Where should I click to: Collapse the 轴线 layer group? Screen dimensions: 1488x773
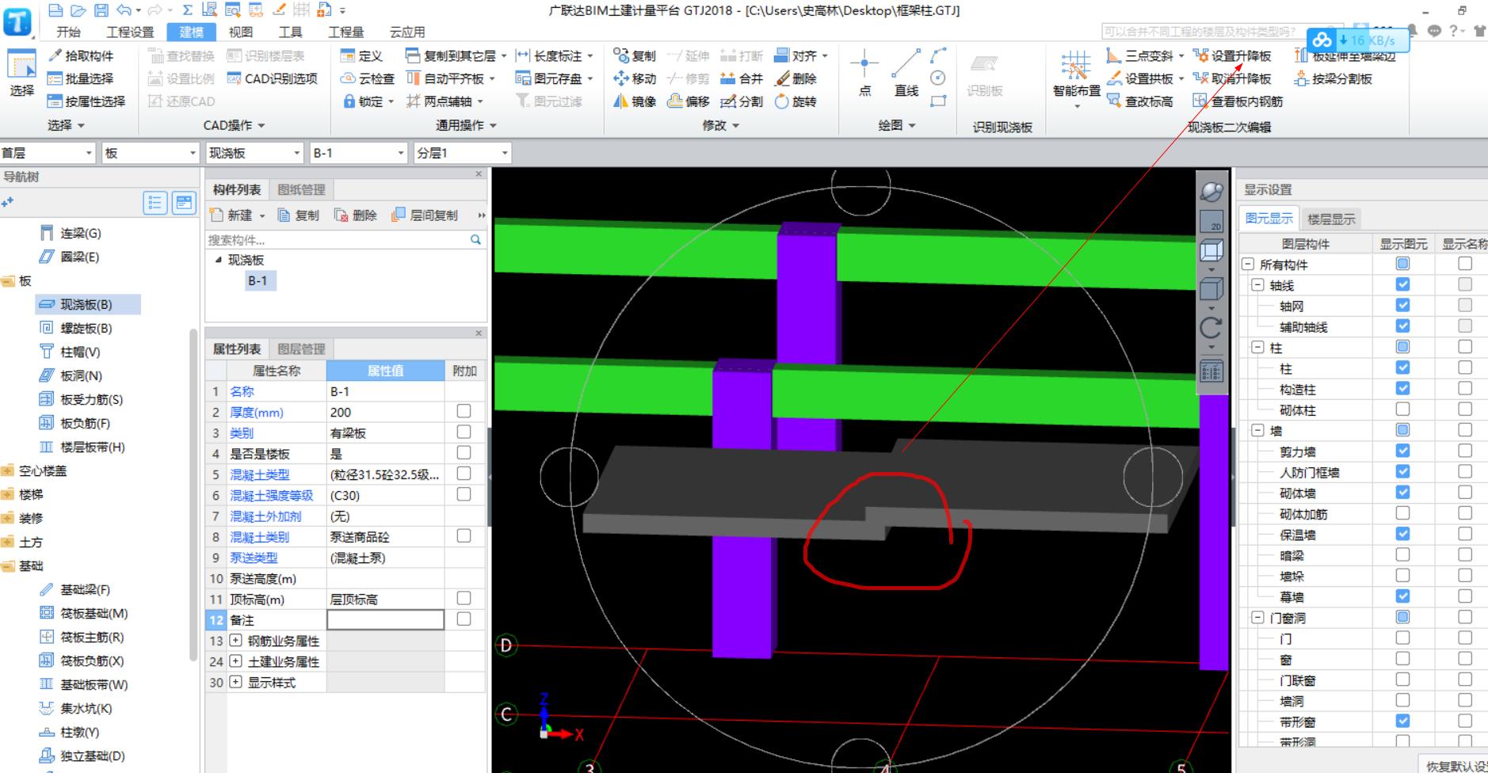click(x=1258, y=284)
